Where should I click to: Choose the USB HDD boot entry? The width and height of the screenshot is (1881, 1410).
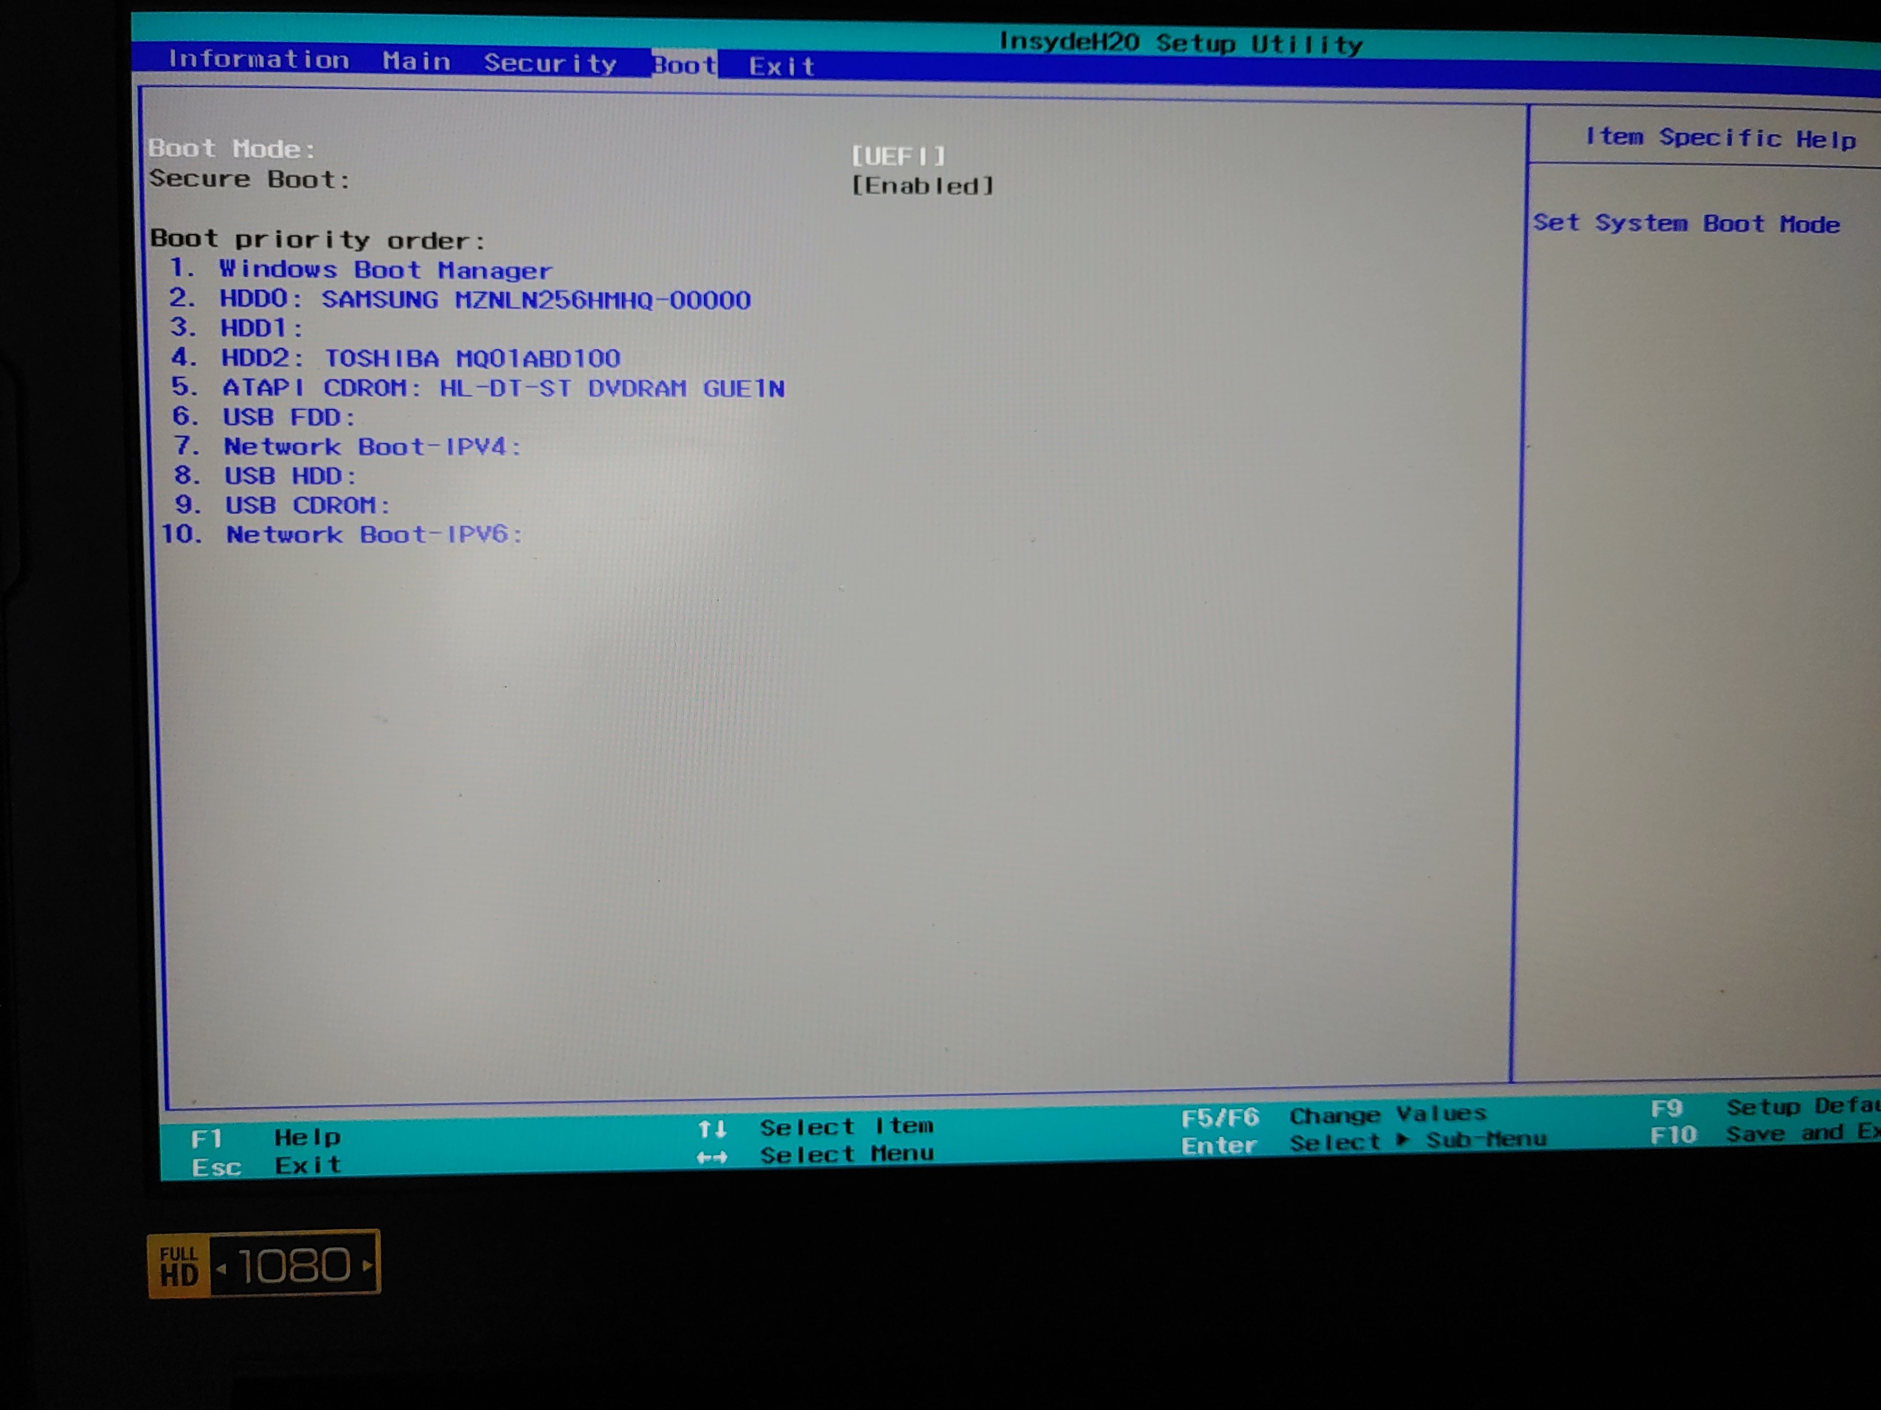point(290,476)
